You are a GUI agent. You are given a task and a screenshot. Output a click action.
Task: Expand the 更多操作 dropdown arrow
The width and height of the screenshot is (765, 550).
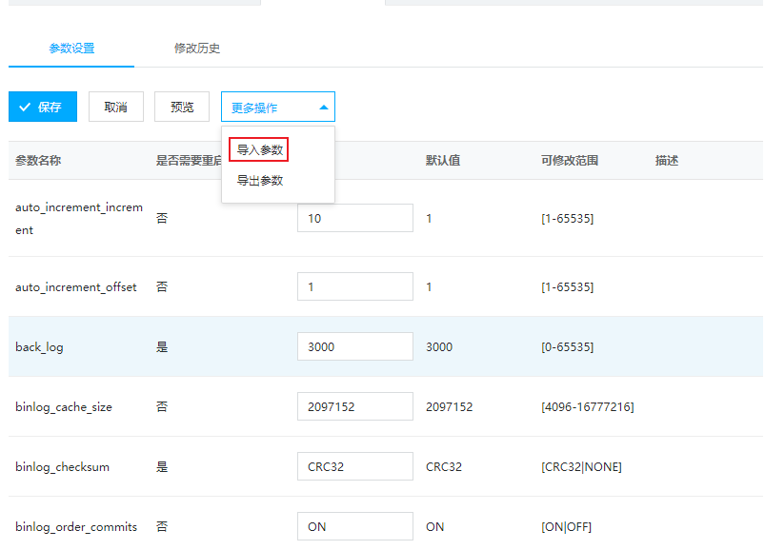point(324,108)
